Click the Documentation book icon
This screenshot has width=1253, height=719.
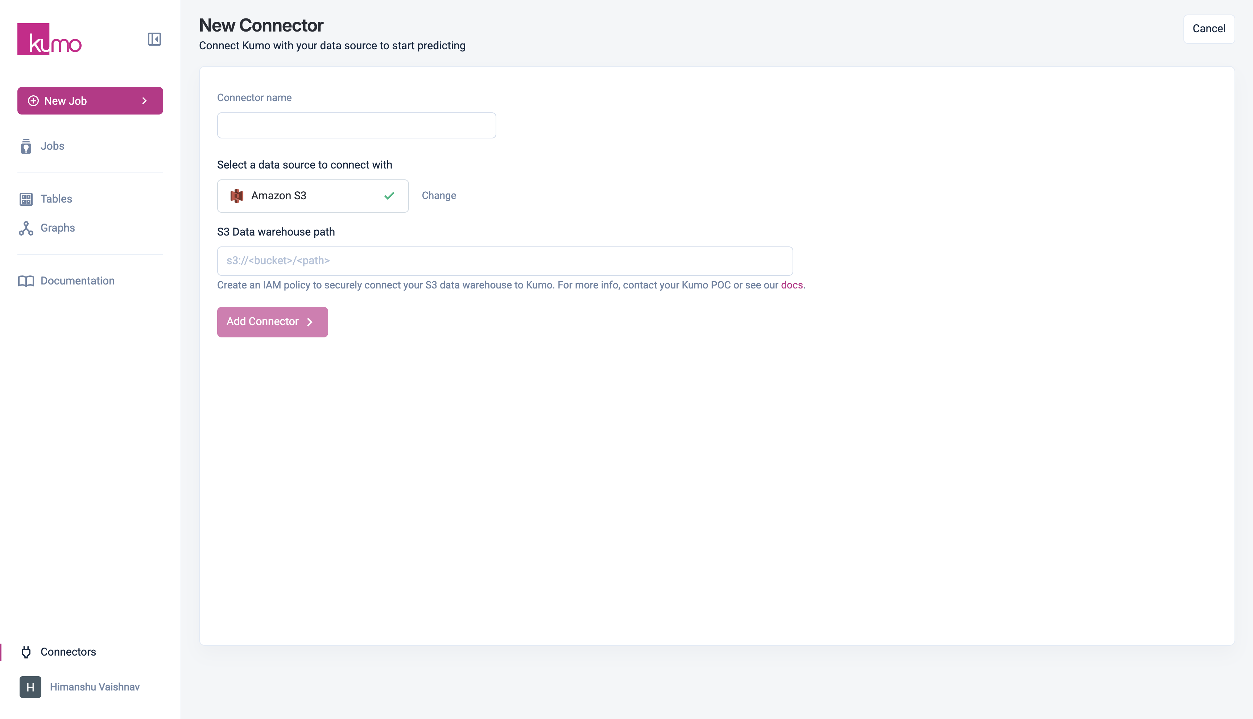26,281
